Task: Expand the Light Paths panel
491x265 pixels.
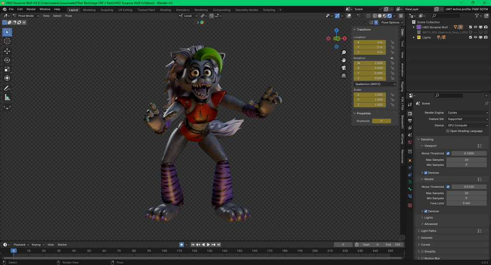Action: pyautogui.click(x=428, y=231)
